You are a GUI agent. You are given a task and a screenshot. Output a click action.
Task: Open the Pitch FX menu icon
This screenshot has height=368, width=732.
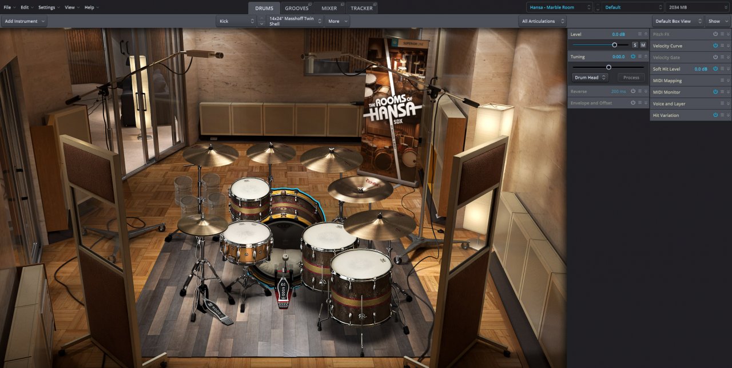tap(722, 34)
